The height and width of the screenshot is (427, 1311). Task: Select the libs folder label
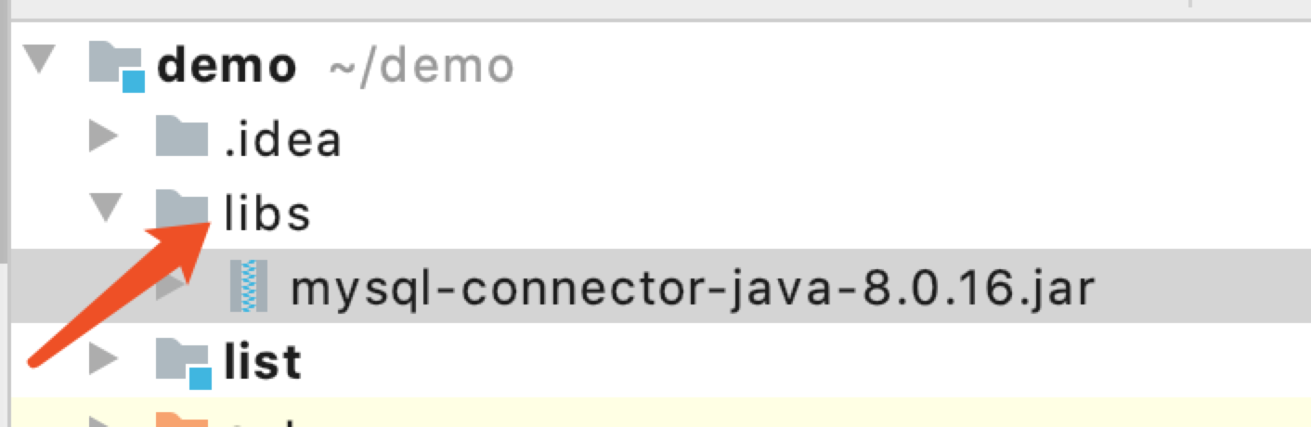(x=266, y=214)
